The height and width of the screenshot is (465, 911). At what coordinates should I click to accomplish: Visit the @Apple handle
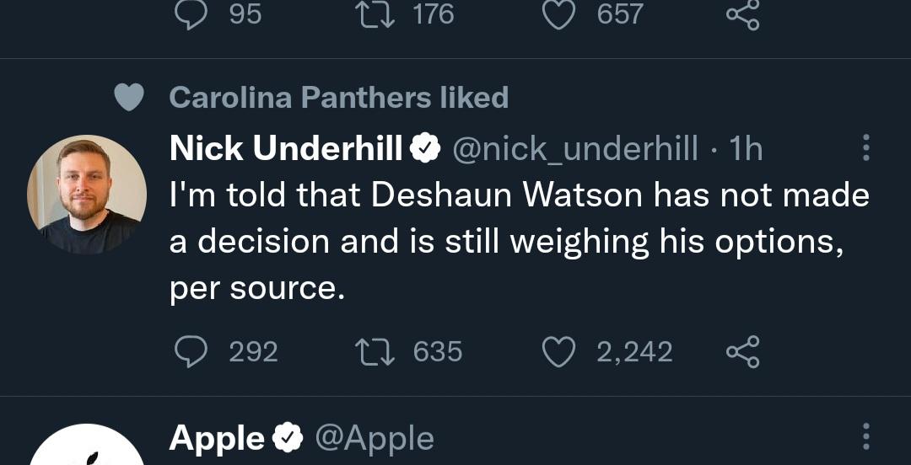pos(375,438)
